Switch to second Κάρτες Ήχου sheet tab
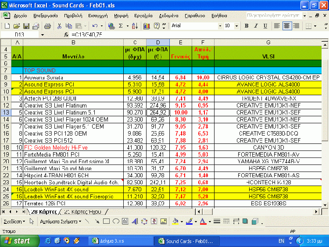Viewport: 329px width, 247px height. click(x=82, y=212)
